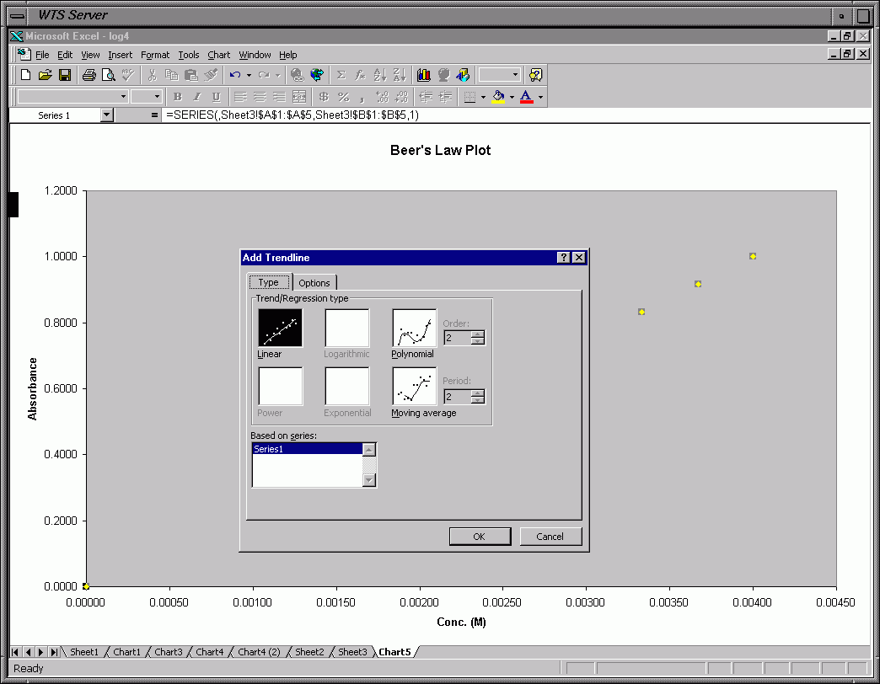Click the Print icon
Viewport: 880px width, 684px height.
[89, 75]
